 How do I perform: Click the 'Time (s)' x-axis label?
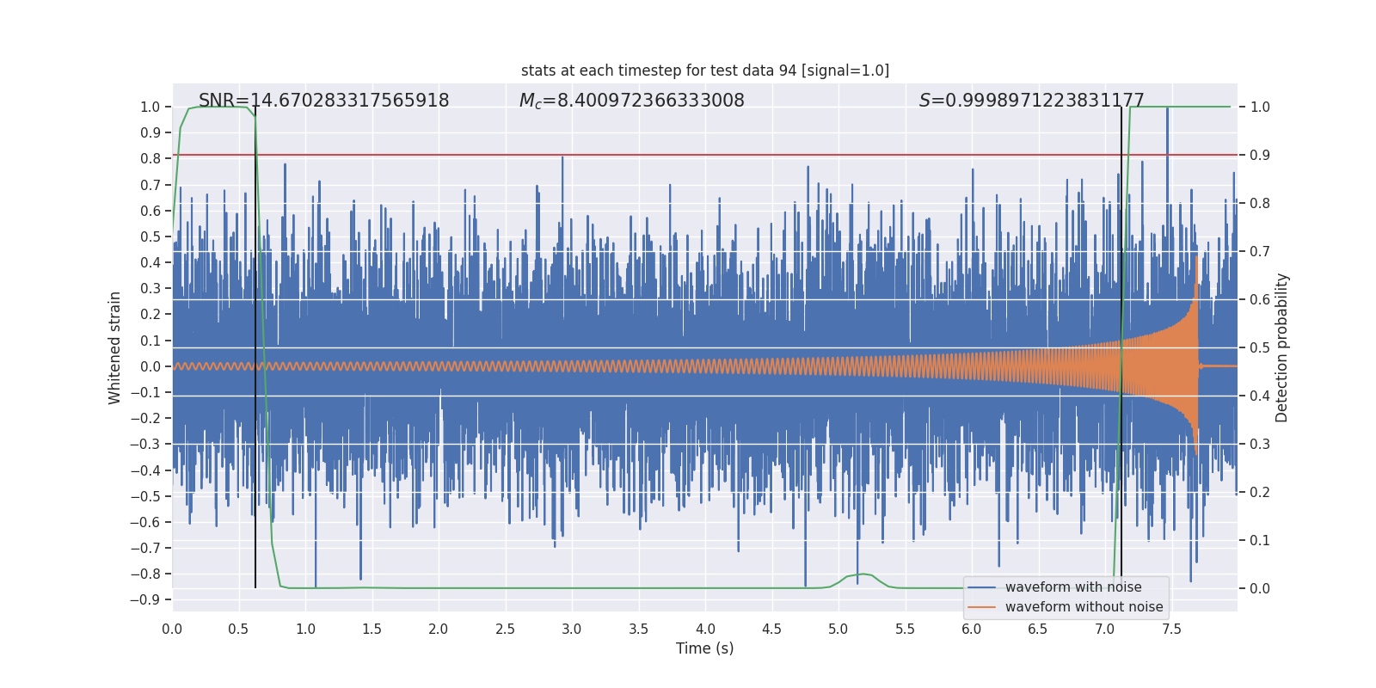[704, 648]
